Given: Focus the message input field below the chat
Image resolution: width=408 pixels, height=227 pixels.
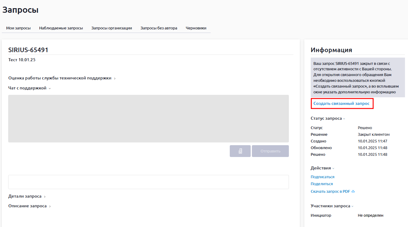Looking at the screenshot, I should click(148, 182).
